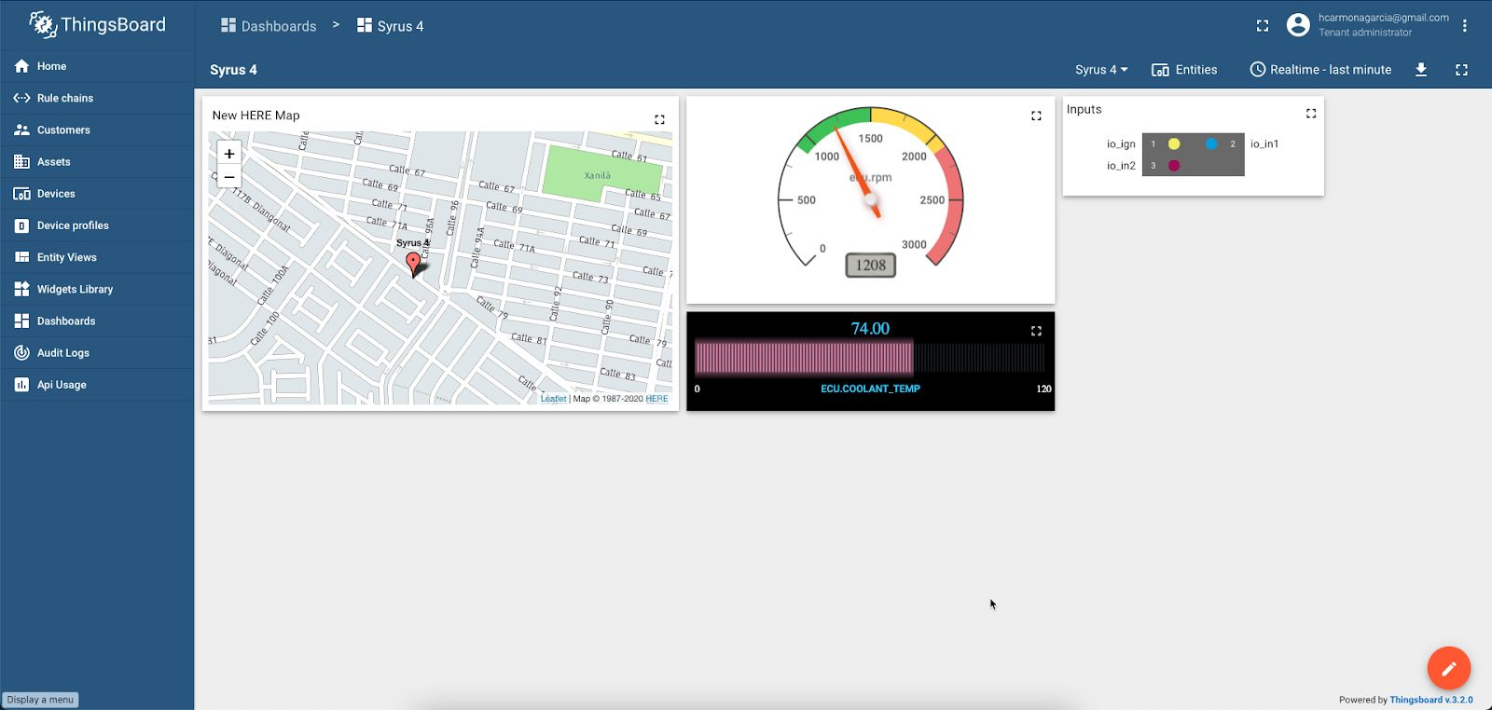
Task: Click the export dashboard download icon
Action: pos(1421,70)
